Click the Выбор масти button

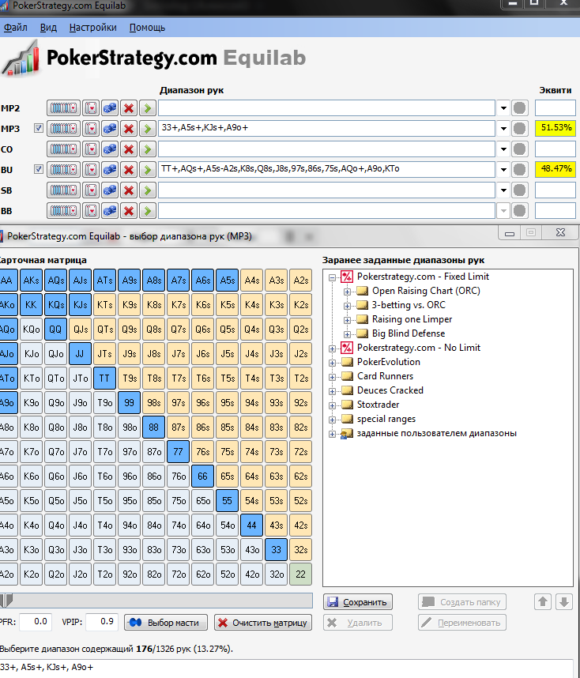click(x=166, y=623)
